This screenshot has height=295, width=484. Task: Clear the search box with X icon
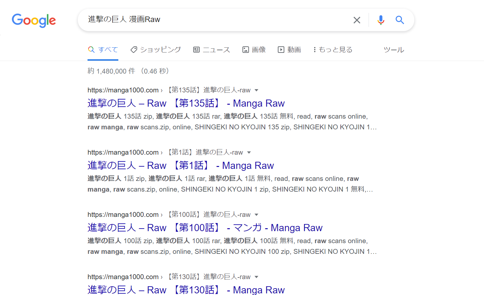[x=357, y=20]
